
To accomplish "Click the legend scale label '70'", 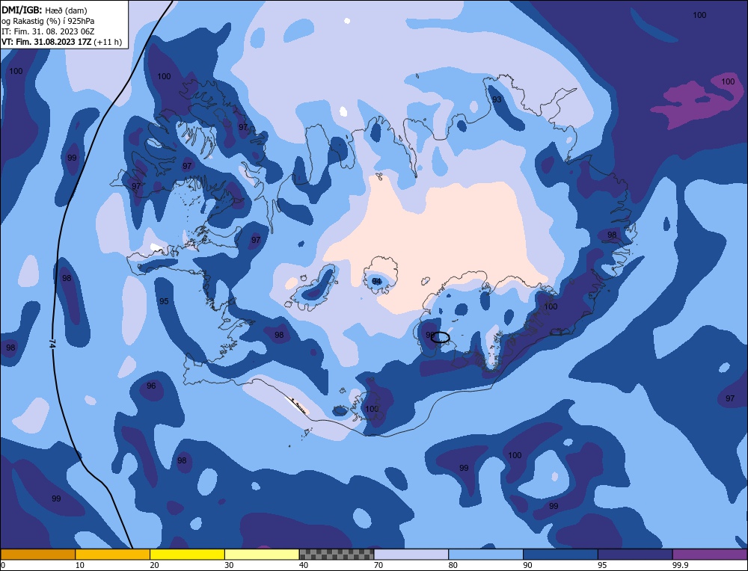I will (x=378, y=565).
